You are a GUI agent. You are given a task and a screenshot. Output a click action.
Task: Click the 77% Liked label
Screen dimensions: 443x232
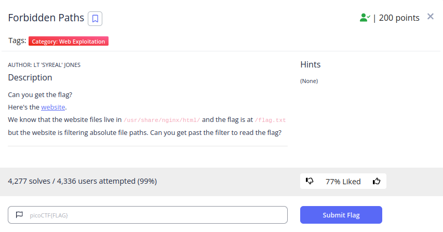343,182
